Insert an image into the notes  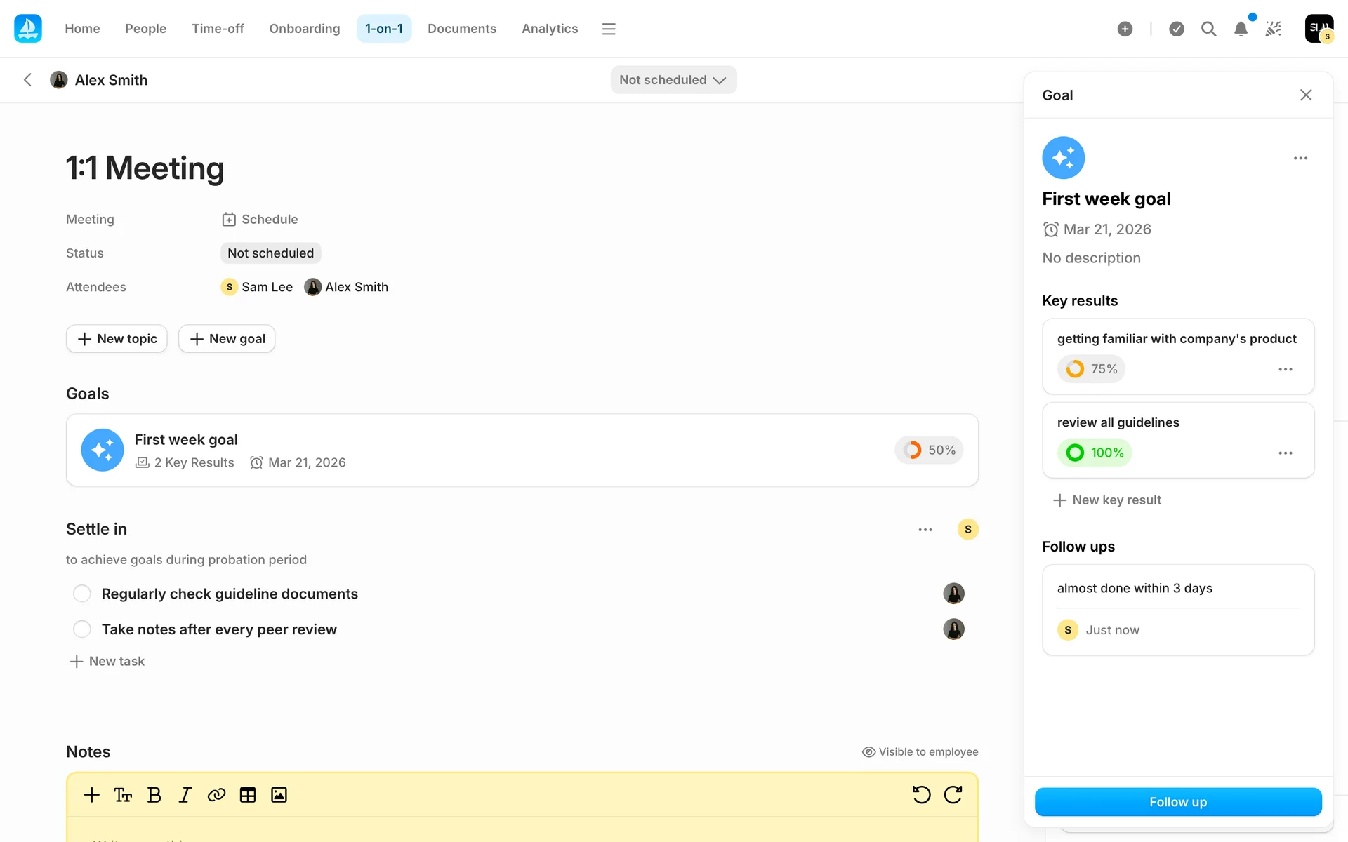pos(279,795)
